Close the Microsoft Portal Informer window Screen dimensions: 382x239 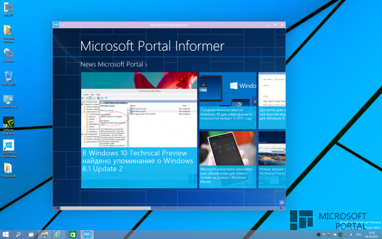click(282, 25)
